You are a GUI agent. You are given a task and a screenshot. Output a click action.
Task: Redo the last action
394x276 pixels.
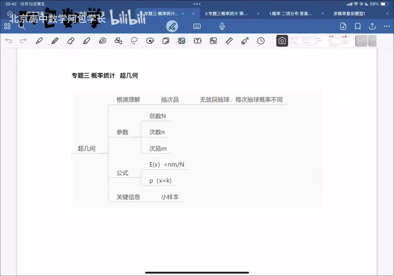(x=23, y=41)
